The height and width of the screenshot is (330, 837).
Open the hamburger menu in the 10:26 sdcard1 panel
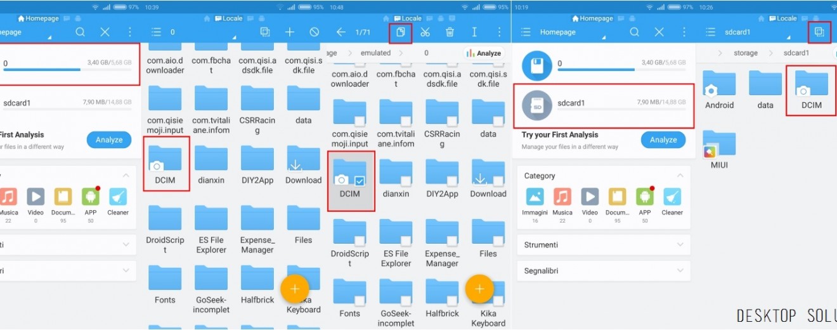coord(711,32)
